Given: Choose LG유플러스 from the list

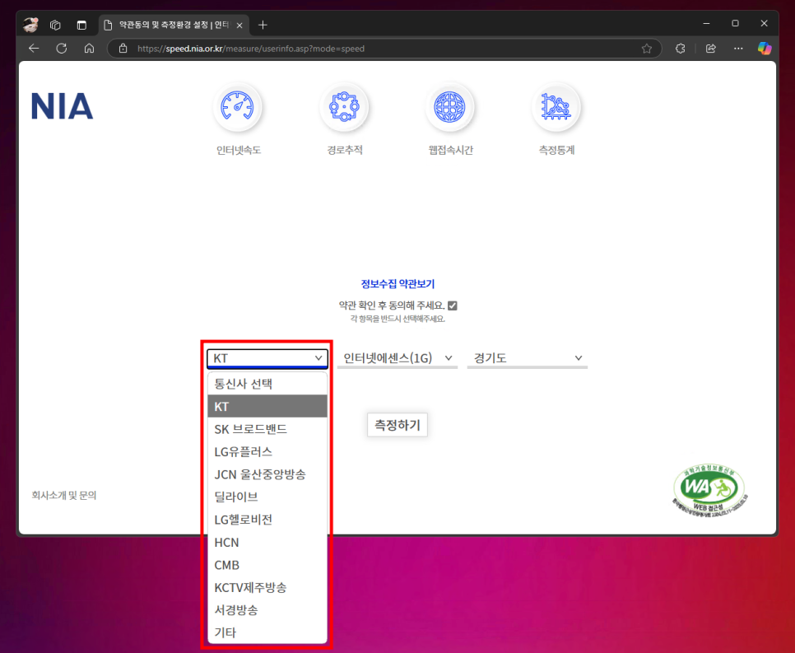Looking at the screenshot, I should click(x=267, y=451).
